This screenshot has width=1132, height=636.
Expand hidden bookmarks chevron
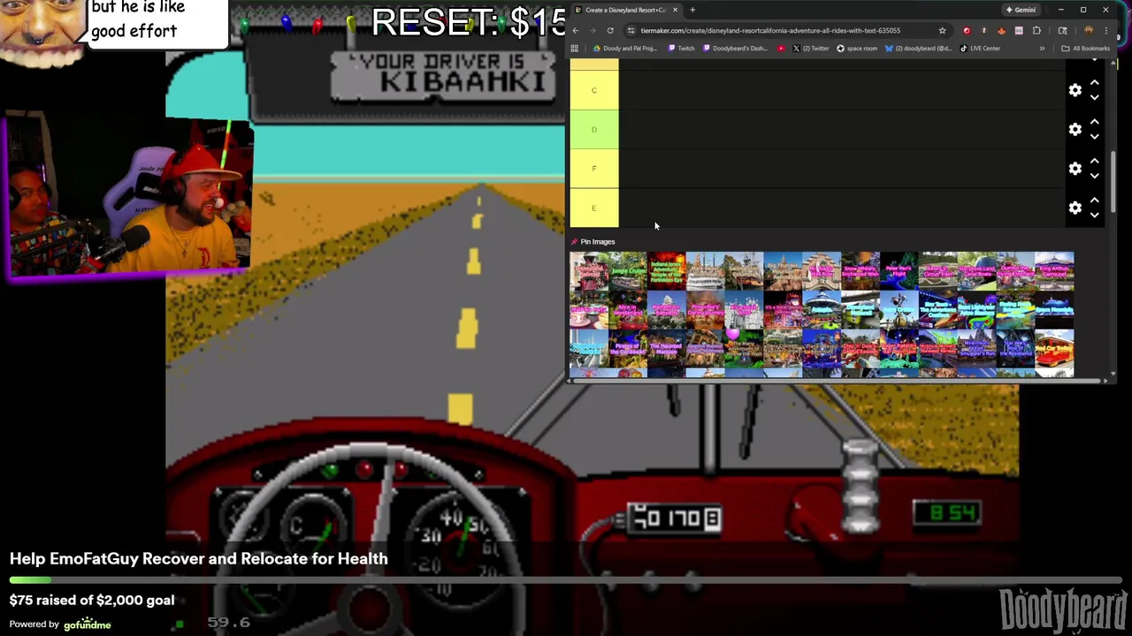(x=1042, y=49)
